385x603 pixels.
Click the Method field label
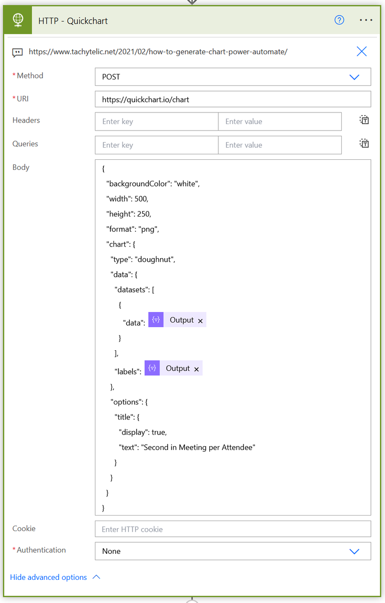tap(30, 75)
